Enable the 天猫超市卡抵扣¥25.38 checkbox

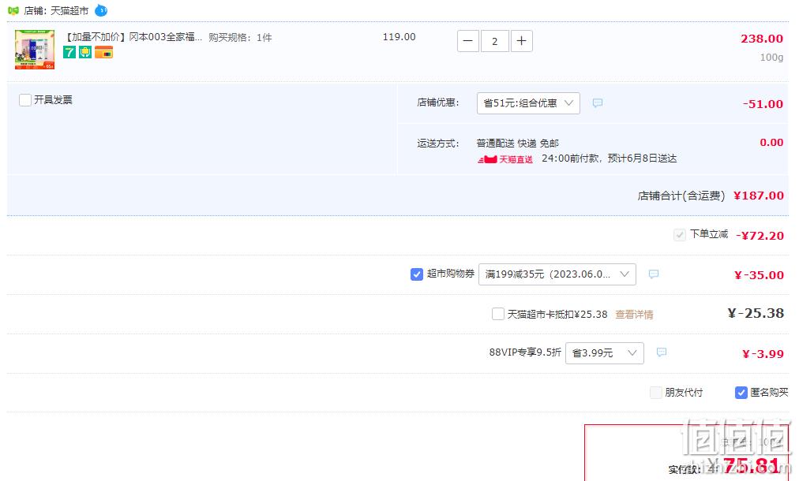(498, 314)
